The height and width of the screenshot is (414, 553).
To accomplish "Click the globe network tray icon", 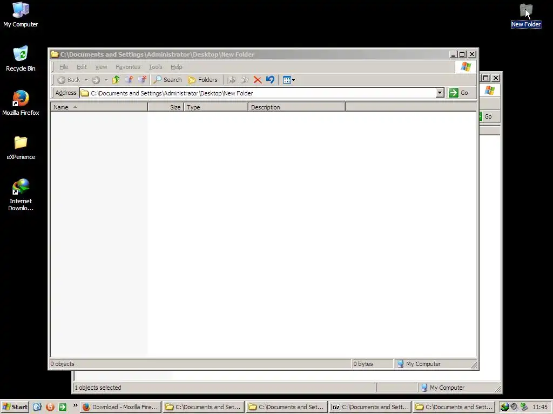I will pos(505,407).
